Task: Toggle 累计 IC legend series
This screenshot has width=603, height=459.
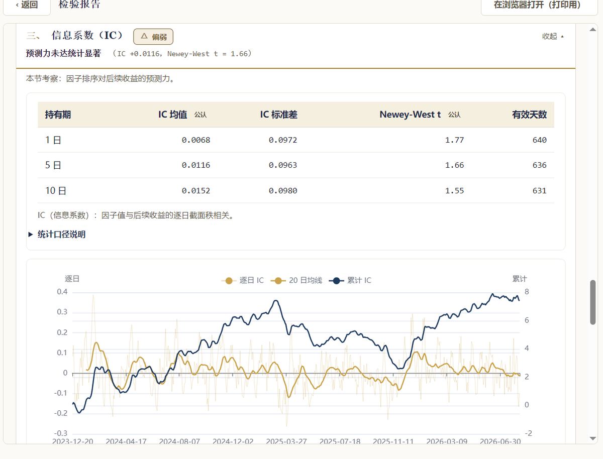Action: [x=350, y=281]
